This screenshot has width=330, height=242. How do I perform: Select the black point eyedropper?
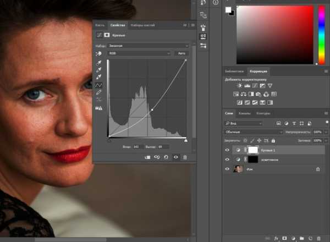point(100,63)
